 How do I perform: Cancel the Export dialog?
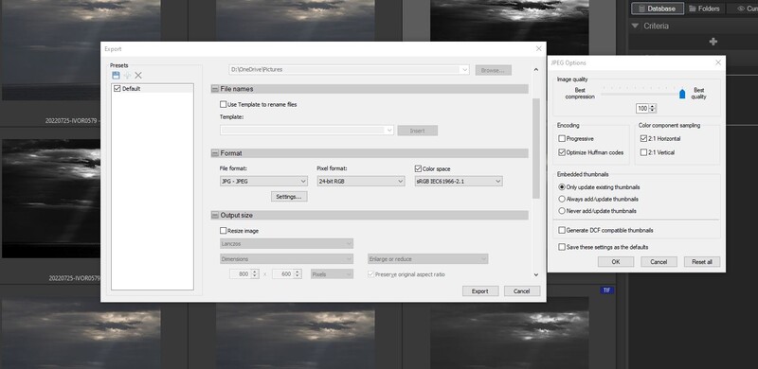[x=522, y=291]
